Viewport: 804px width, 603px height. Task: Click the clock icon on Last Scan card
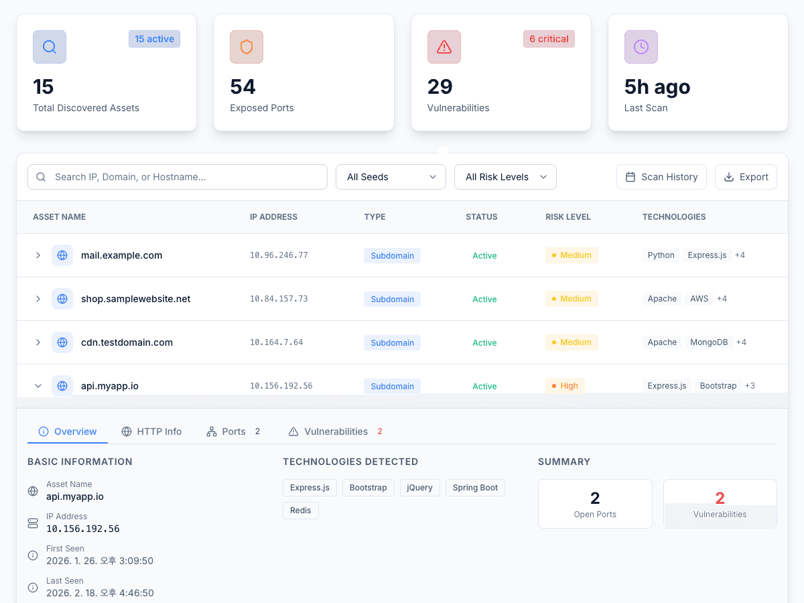[x=641, y=47]
